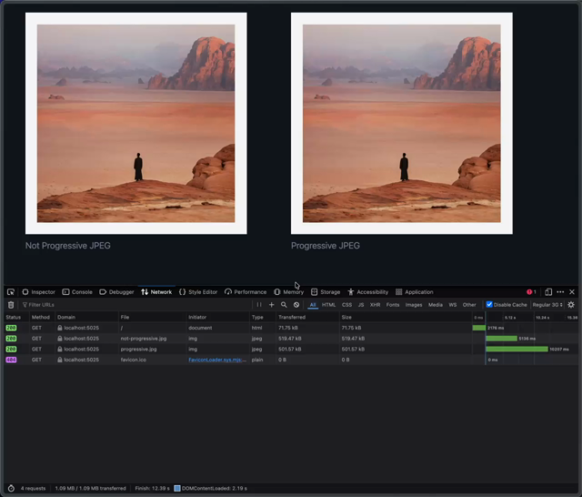The width and height of the screenshot is (582, 497).
Task: Click the element picker icon
Action: [11, 292]
